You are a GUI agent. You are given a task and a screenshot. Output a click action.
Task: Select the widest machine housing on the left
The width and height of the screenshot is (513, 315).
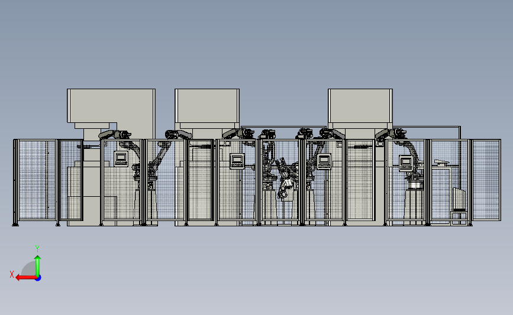111,106
